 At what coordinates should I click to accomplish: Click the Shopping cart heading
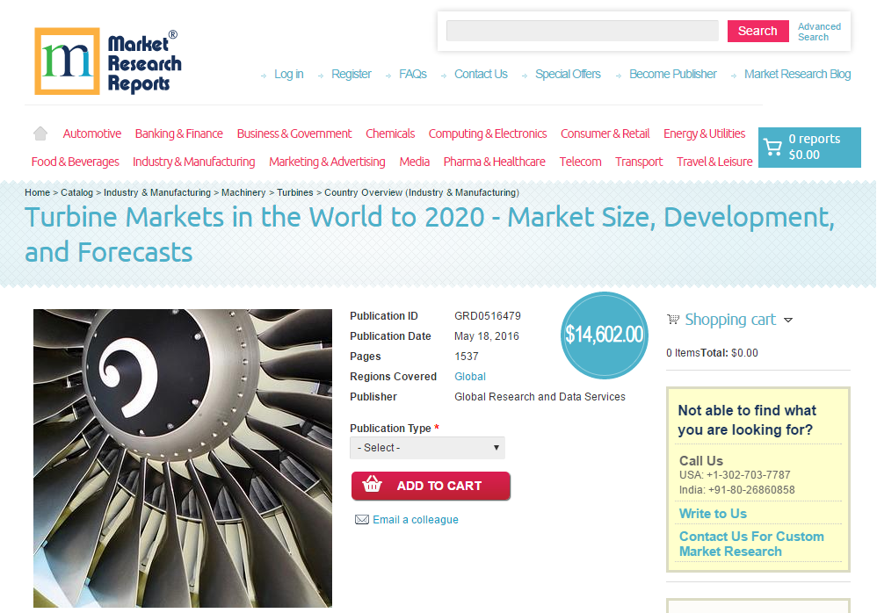coord(730,320)
